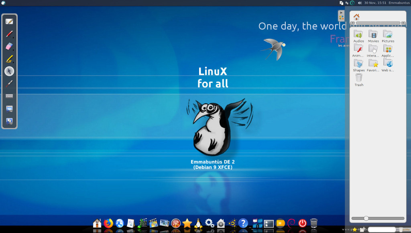
Task: Open the library Trash
Action: [x=359, y=80]
